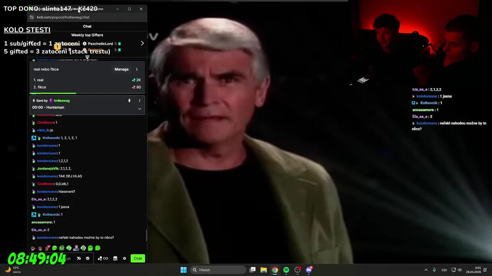
Task: Insert the green headphones emote
Action: pyautogui.click(x=69, y=248)
